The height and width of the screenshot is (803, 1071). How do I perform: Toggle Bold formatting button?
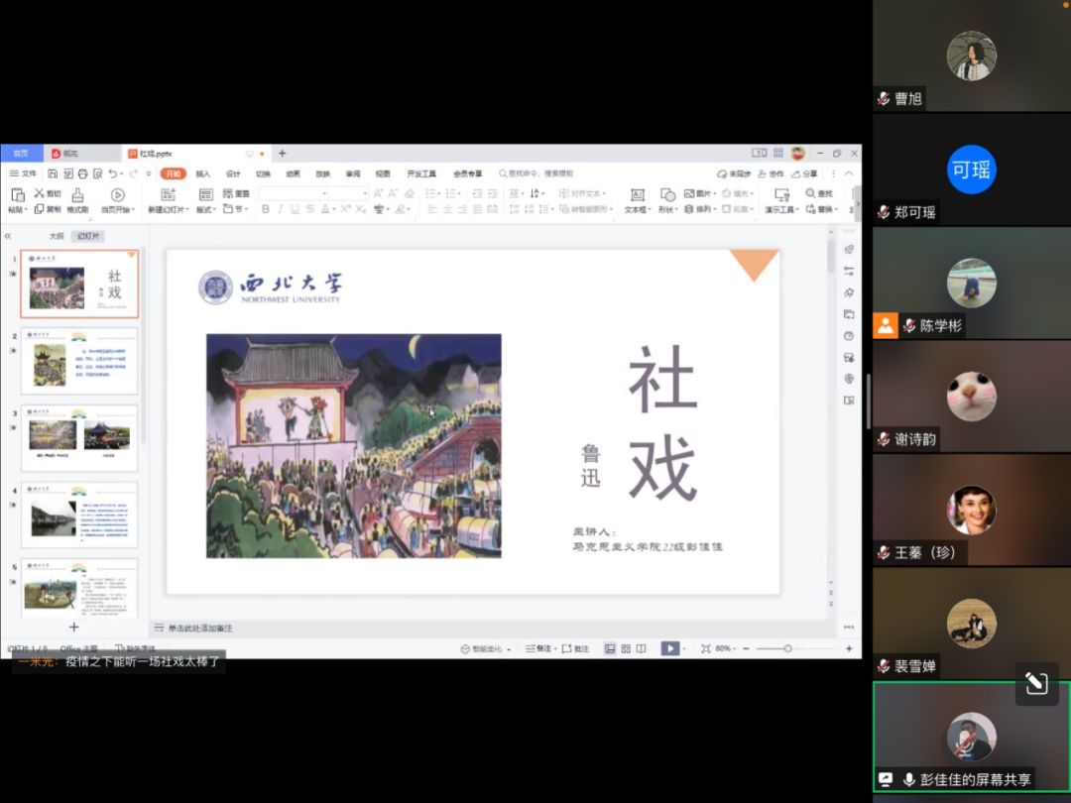(x=265, y=209)
